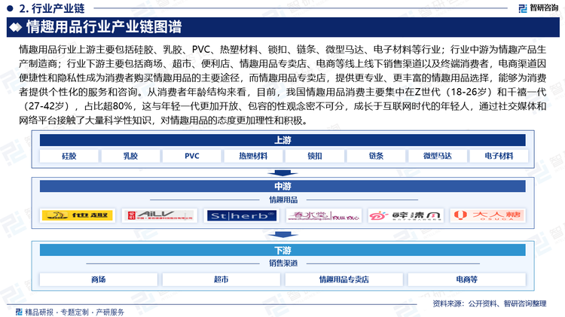
Task: Click the 醉清风 brand logo
Action: click(x=406, y=215)
